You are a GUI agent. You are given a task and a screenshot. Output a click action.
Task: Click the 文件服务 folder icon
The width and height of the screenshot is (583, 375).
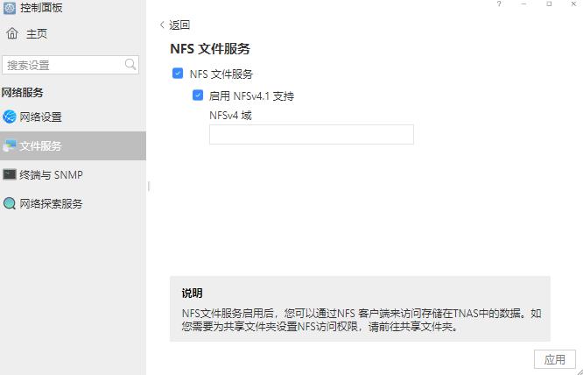click(x=10, y=145)
